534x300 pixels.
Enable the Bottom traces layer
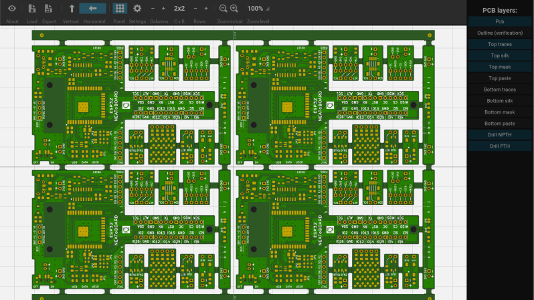click(500, 90)
